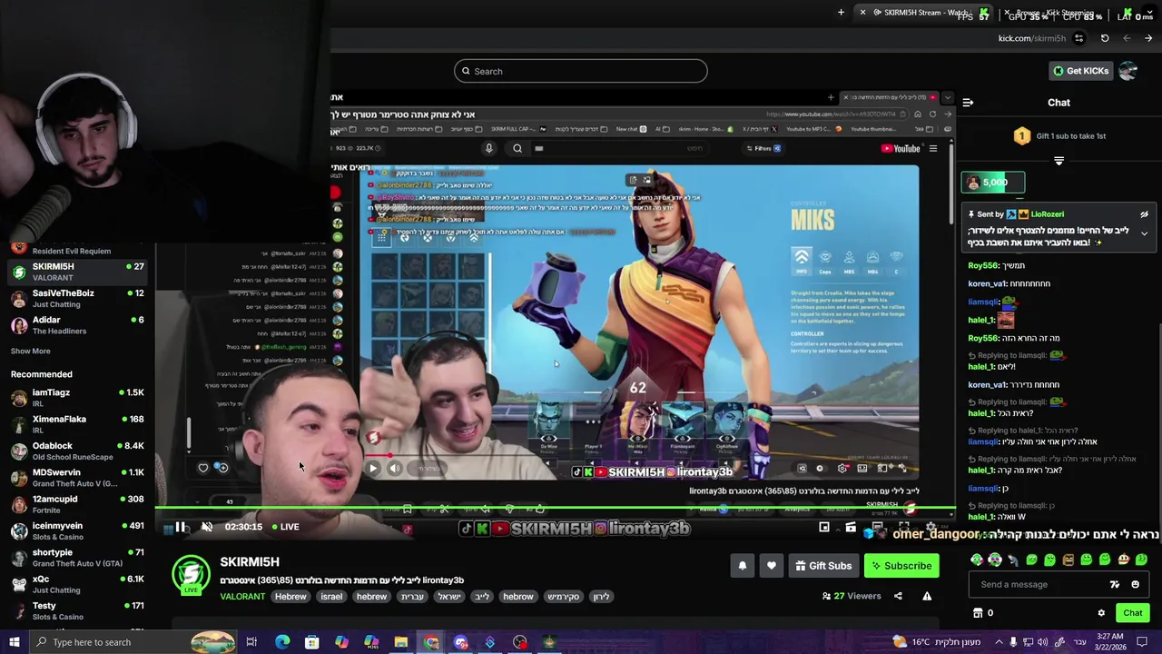This screenshot has height=654, width=1162.
Task: Collapse the chat panel with the arrow icon
Action: 968,103
